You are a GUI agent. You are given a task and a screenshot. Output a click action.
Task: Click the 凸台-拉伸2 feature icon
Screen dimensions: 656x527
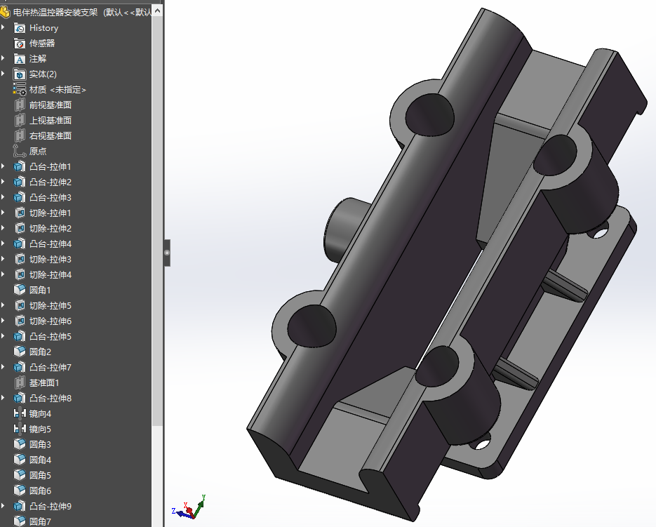pos(19,182)
